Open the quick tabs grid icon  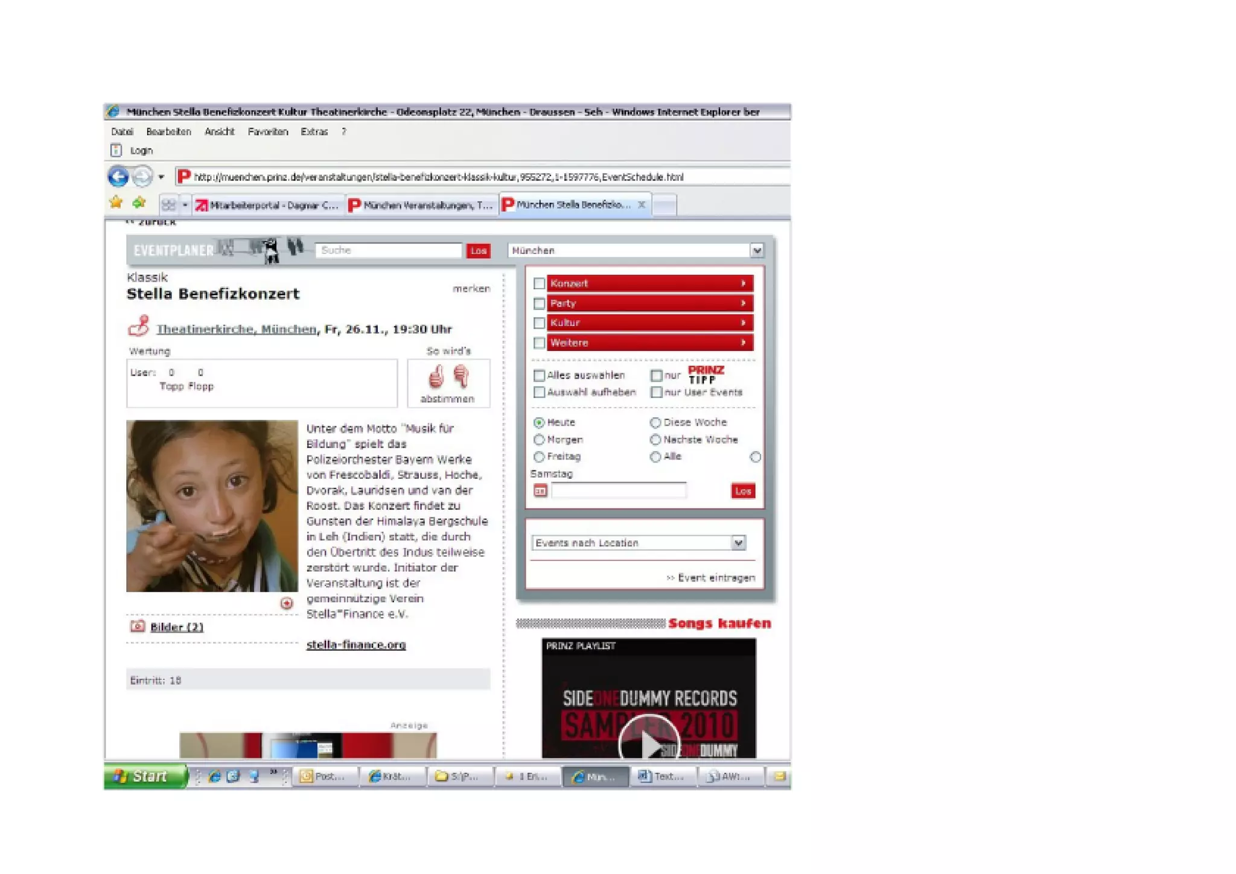point(168,205)
